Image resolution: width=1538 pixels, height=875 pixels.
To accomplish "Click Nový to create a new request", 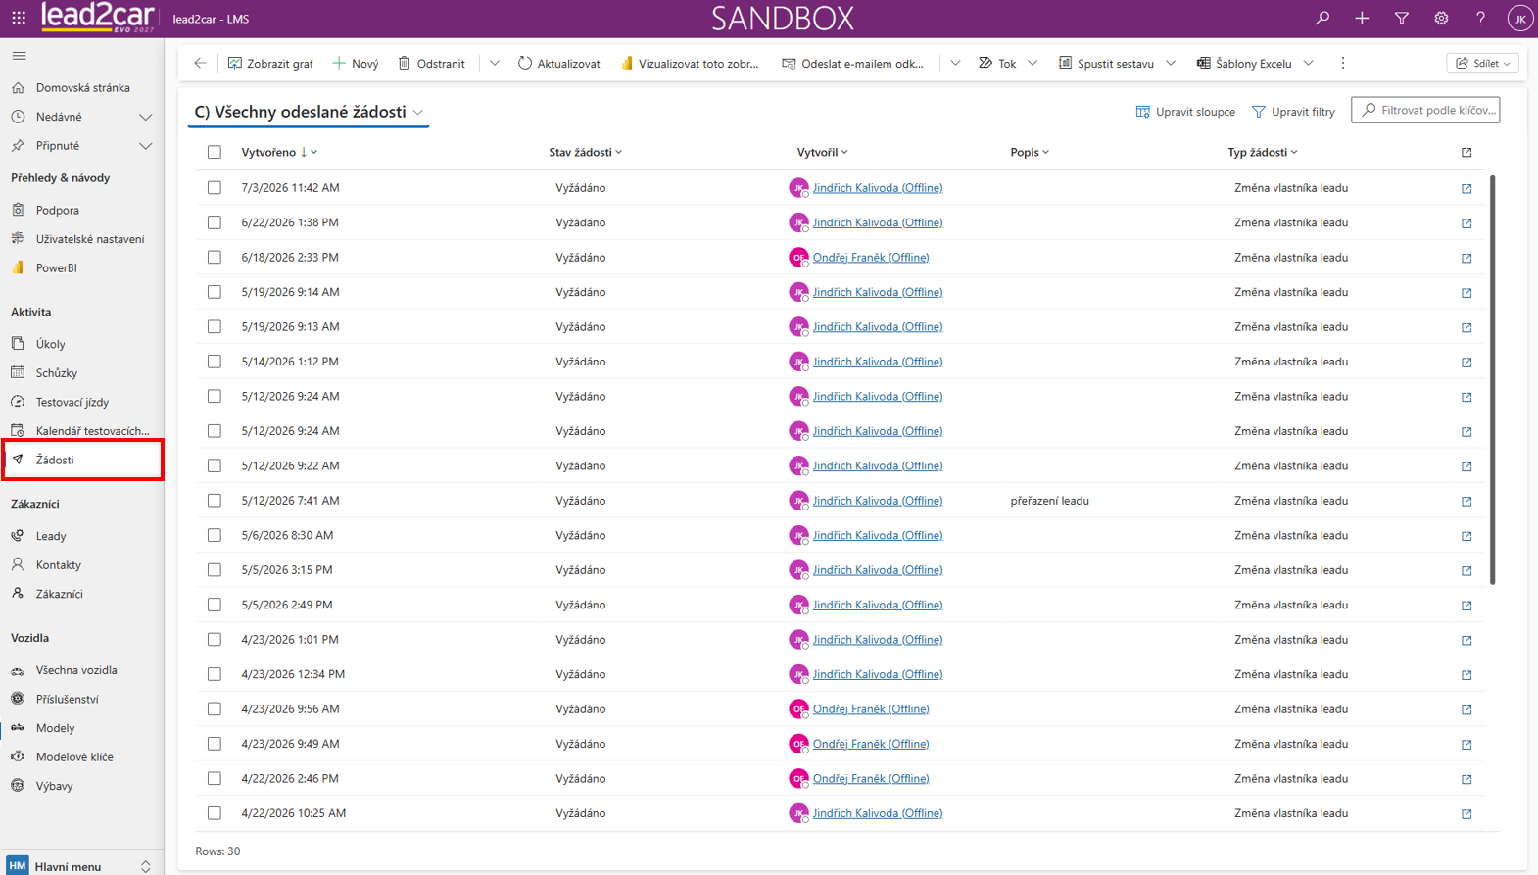I will (x=356, y=63).
